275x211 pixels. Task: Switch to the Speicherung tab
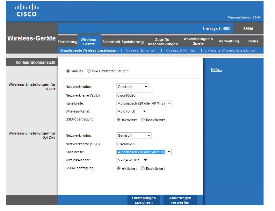133,42
